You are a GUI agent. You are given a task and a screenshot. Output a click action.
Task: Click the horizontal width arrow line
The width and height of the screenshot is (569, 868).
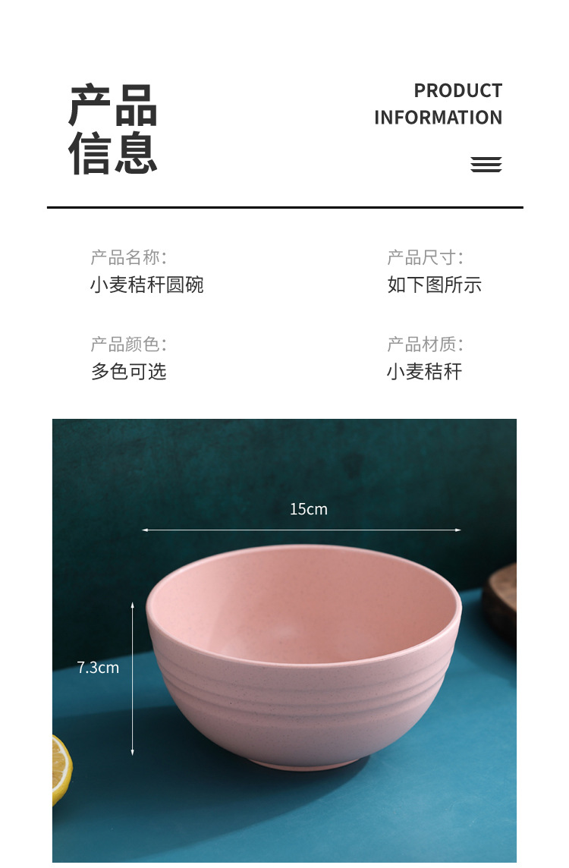point(302,530)
